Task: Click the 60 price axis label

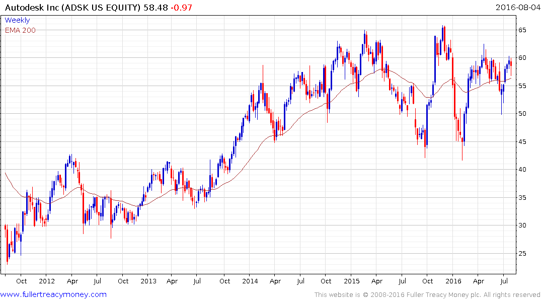Action: click(522, 58)
